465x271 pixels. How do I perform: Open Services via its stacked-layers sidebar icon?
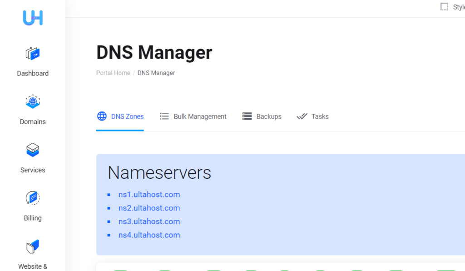[x=32, y=150]
